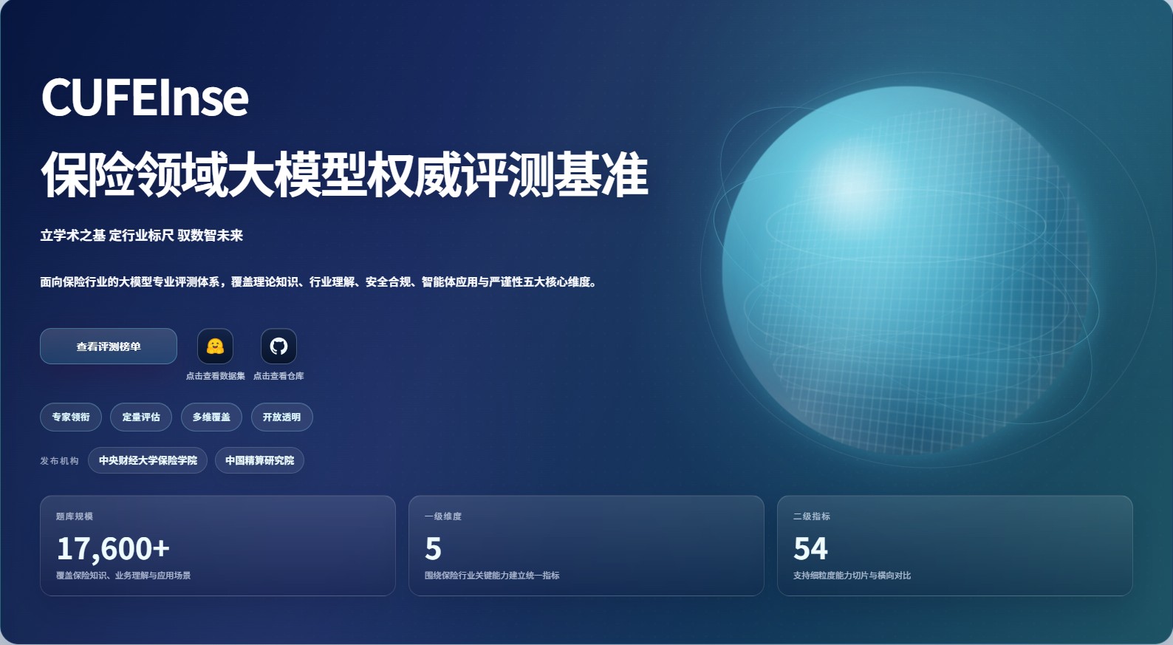
Task: Click the 中国精算研究院 institution chip
Action: pyautogui.click(x=259, y=460)
